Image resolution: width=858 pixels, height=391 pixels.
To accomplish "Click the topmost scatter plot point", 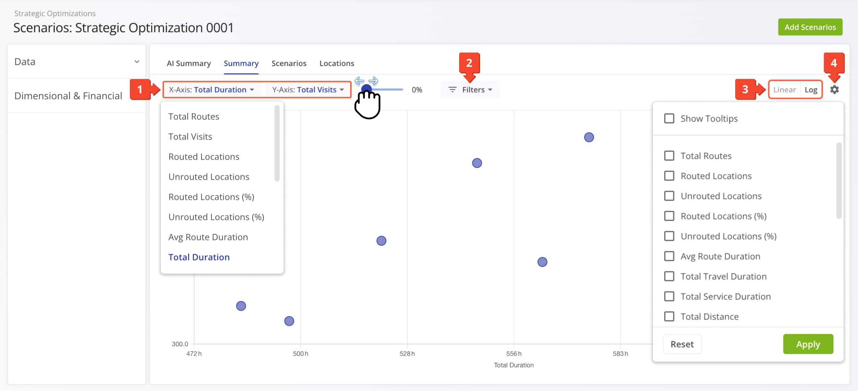I will (589, 137).
